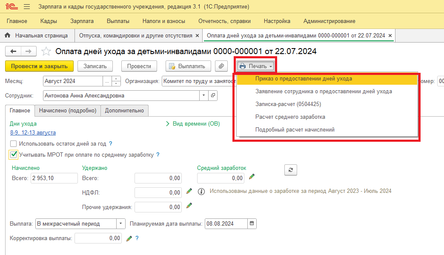This screenshot has height=255, width=444.
Task: Open the Кадры section menu
Action: click(x=49, y=21)
